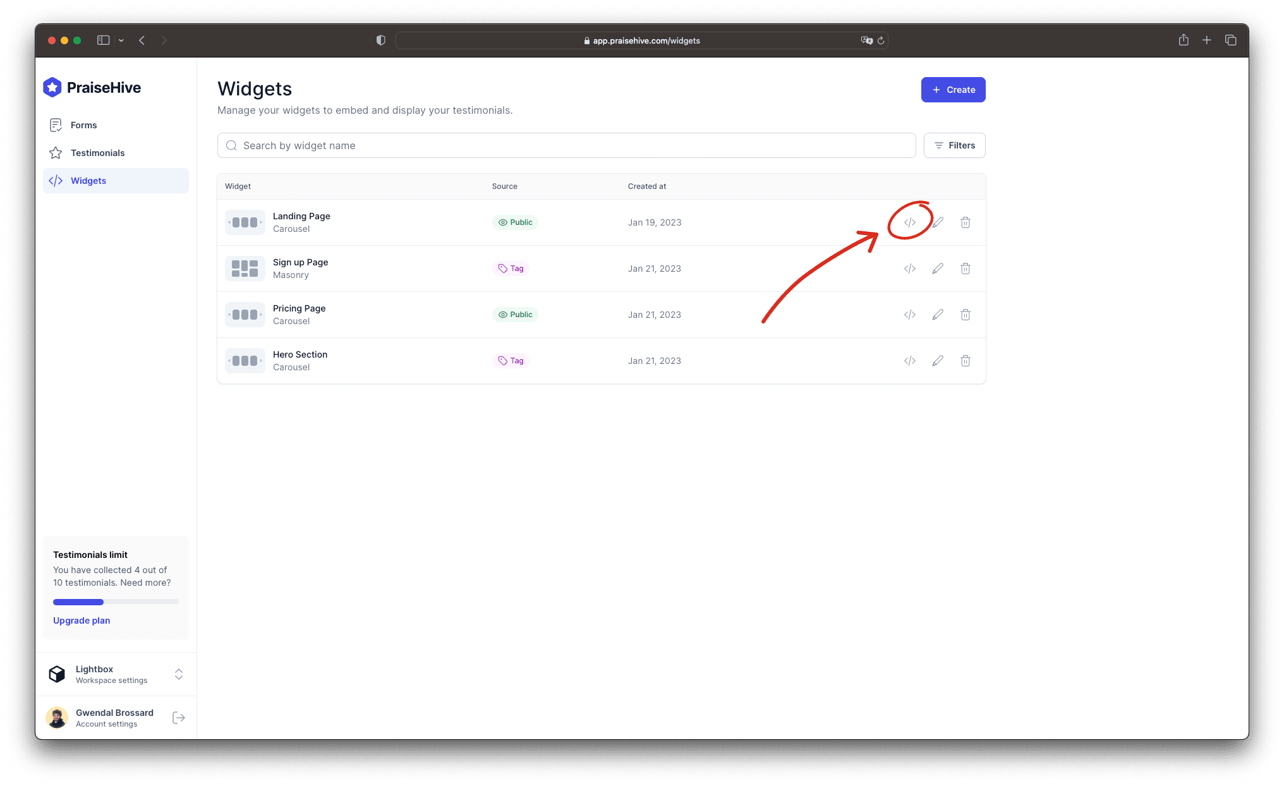Open embed code for Sign up Page
1284x786 pixels.
[909, 269]
